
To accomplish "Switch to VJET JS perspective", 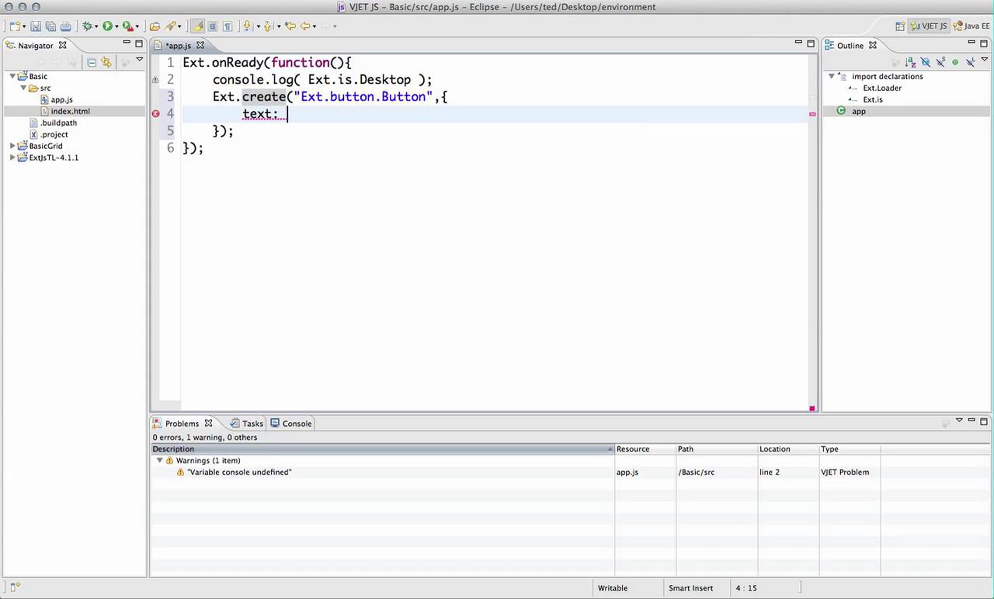I will click(929, 26).
